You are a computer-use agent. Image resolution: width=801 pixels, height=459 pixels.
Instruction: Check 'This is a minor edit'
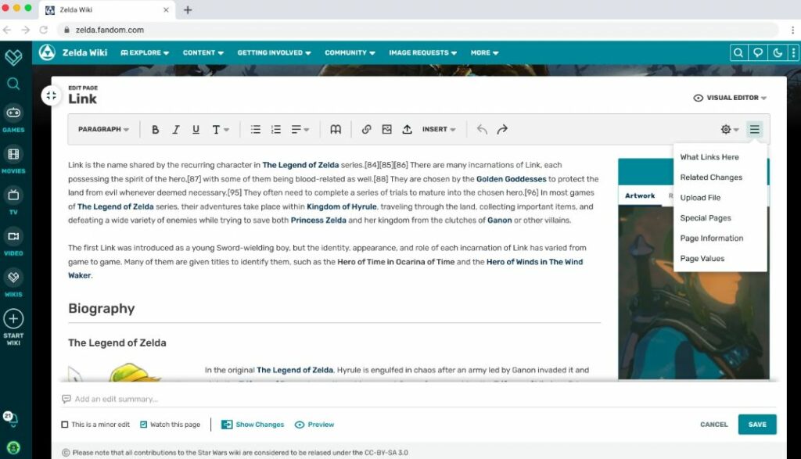pyautogui.click(x=65, y=425)
